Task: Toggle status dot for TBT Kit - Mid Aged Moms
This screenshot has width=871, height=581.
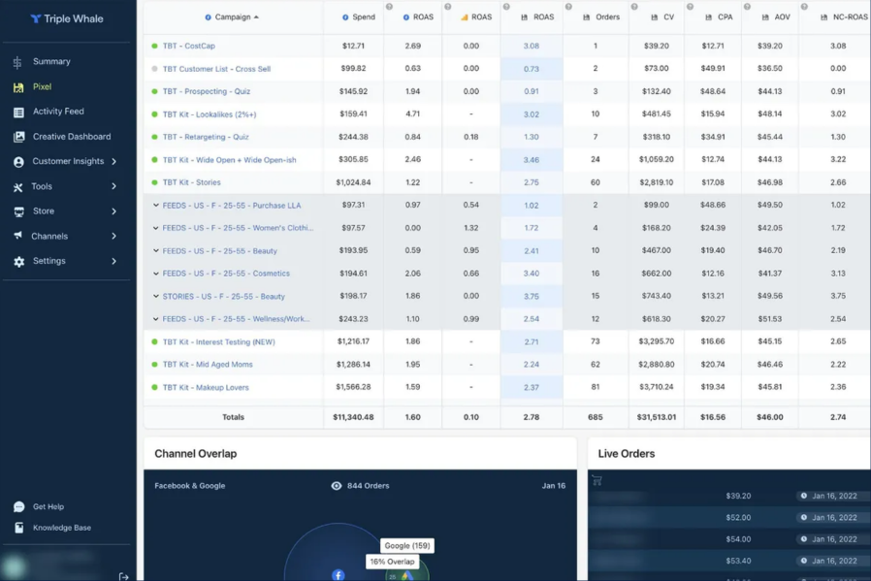Action: point(154,365)
